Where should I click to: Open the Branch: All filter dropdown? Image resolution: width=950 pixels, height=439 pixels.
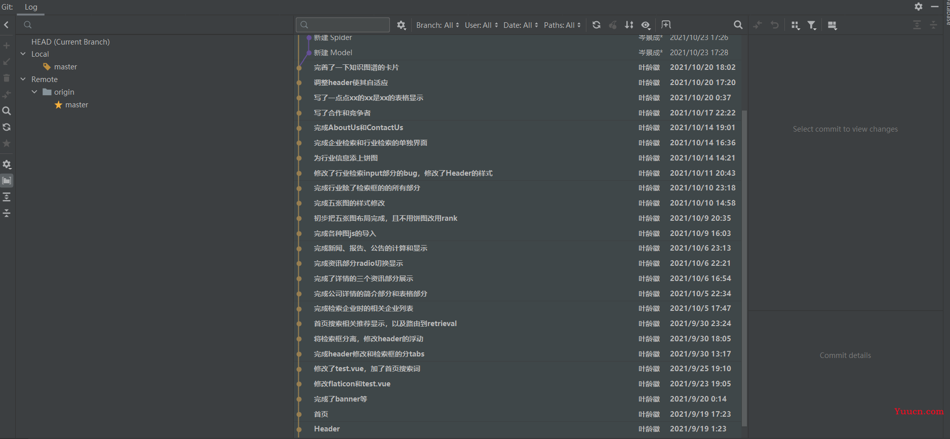(x=438, y=25)
